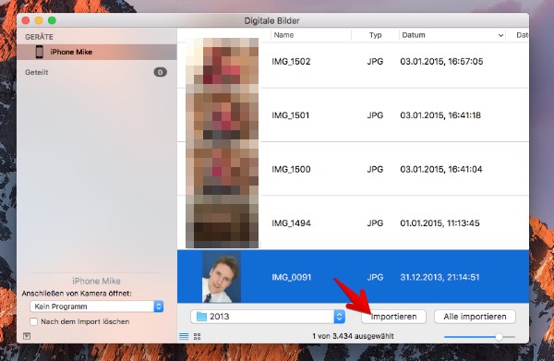554x361 pixels.
Task: Select the IMG_1501 thumbnail
Action: tap(222, 115)
